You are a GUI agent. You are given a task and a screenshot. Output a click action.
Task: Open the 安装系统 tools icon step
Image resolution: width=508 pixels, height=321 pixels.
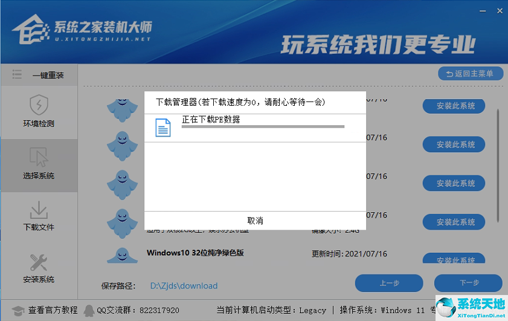click(x=39, y=262)
